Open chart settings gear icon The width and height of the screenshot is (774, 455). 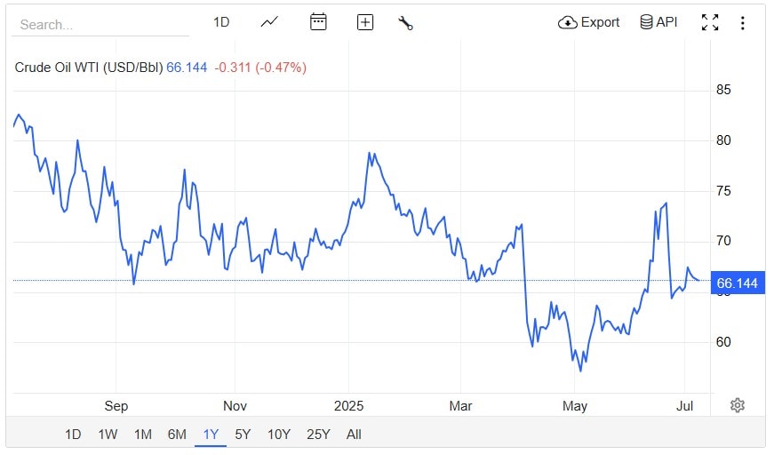coord(737,405)
